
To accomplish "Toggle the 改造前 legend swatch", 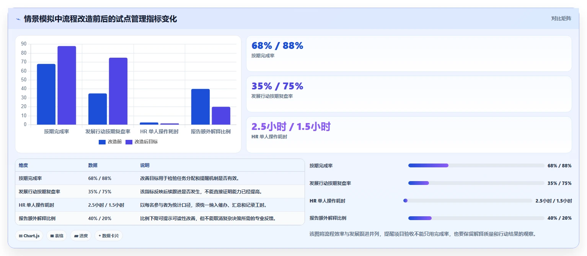I will (x=102, y=142).
